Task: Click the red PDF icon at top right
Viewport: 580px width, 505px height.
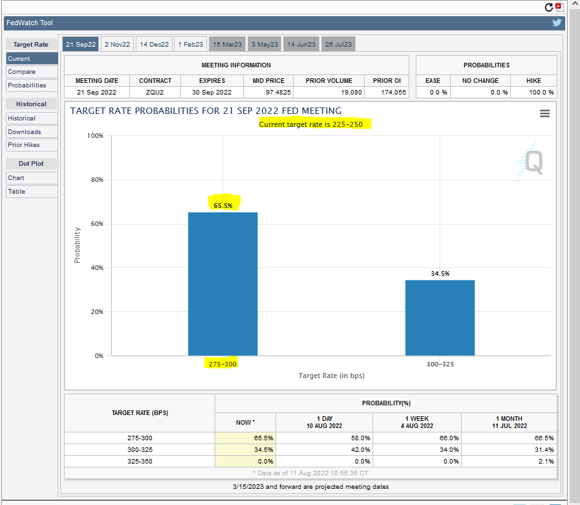Action: [559, 7]
